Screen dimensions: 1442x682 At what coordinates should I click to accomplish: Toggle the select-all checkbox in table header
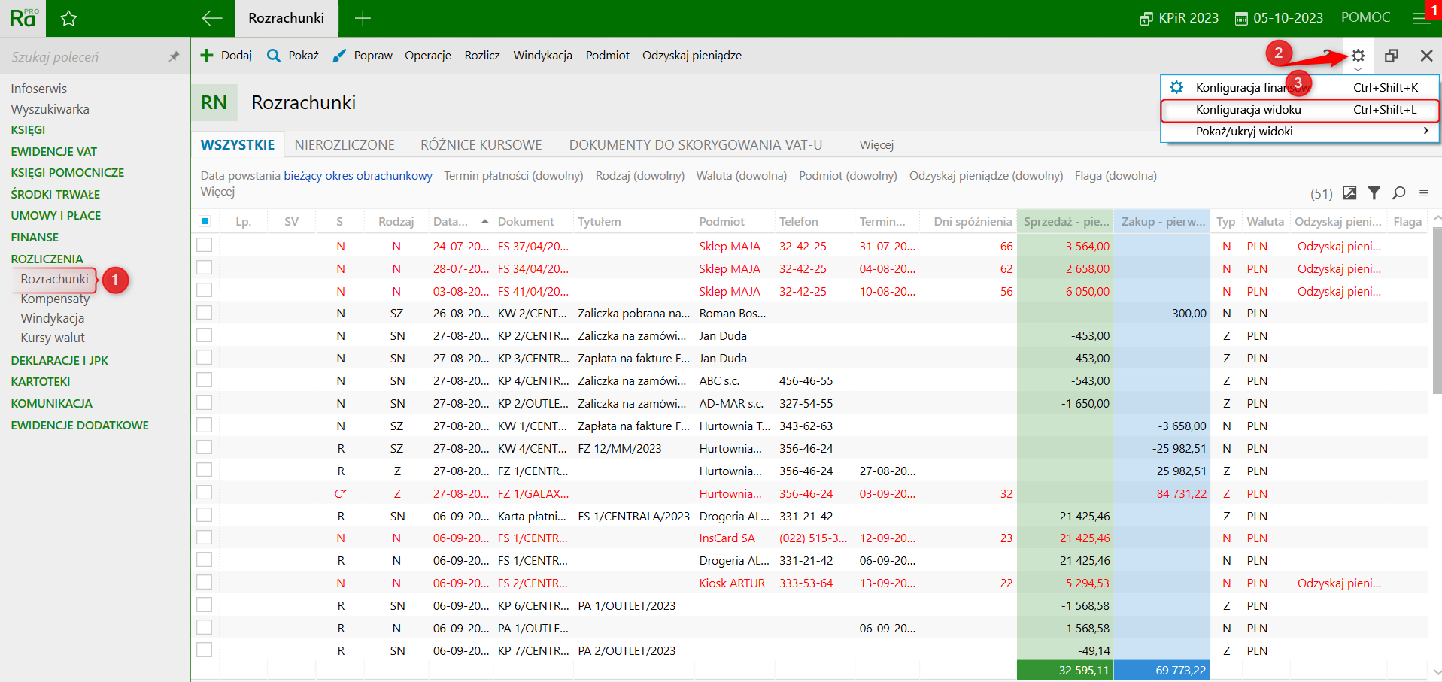pos(204,221)
